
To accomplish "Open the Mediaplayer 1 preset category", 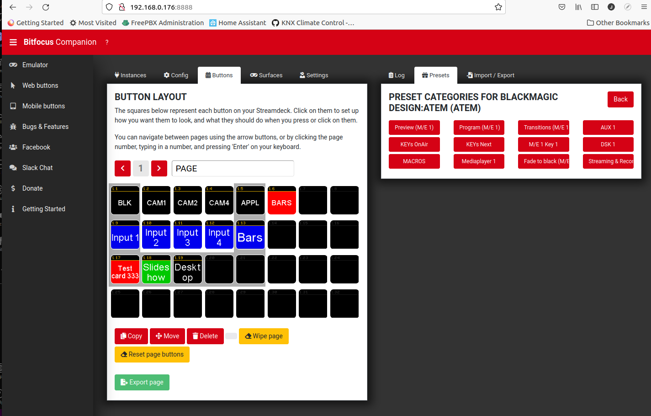I will point(479,161).
